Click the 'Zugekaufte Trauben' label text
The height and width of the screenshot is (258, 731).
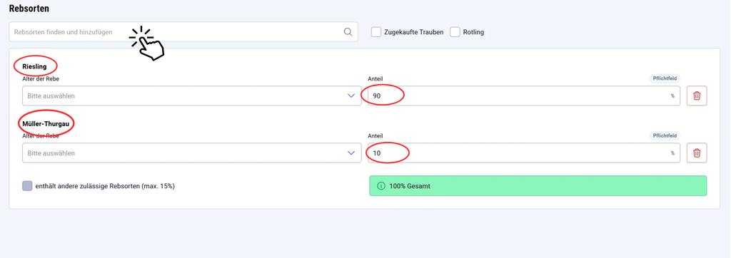pyautogui.click(x=413, y=32)
